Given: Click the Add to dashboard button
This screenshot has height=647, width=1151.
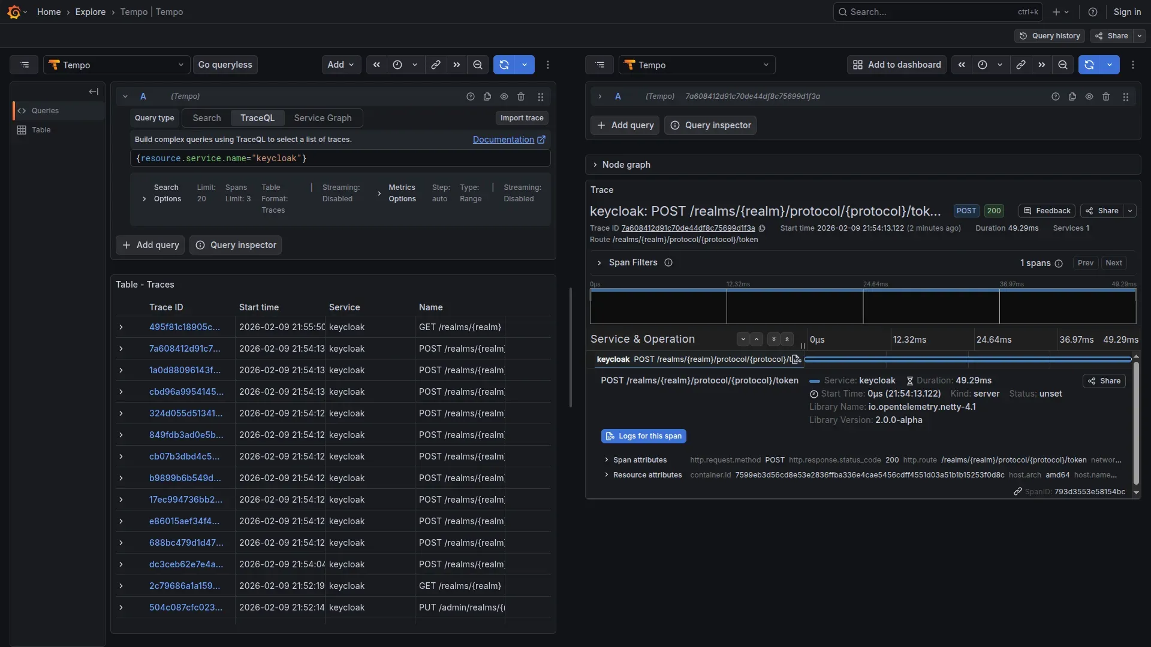Looking at the screenshot, I should [896, 65].
